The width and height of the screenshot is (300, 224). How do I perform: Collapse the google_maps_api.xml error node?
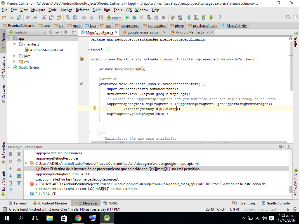pos(26,164)
